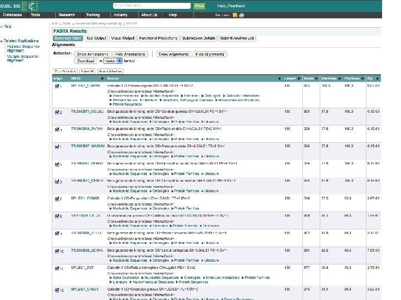Toggle the checkbox for alignment 3
The image size is (401, 300).
click(x=57, y=129)
